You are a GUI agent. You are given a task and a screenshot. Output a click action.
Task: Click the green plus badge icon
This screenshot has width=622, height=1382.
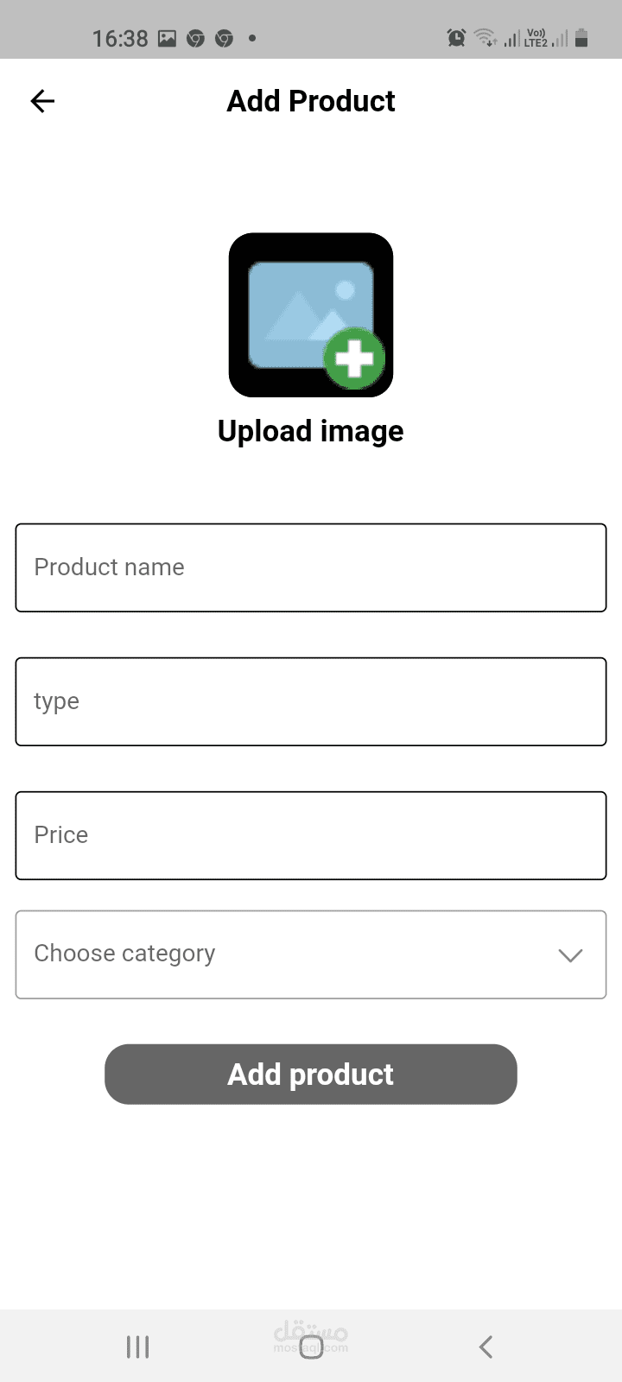click(x=354, y=358)
